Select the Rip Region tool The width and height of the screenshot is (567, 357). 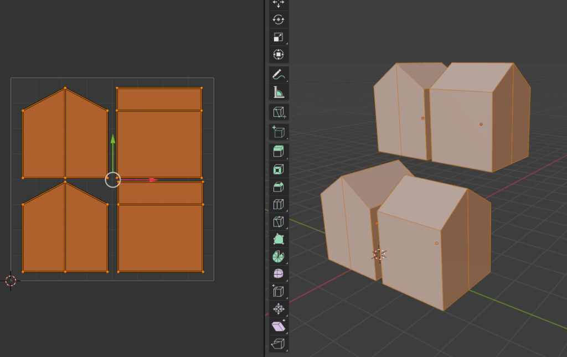[279, 344]
